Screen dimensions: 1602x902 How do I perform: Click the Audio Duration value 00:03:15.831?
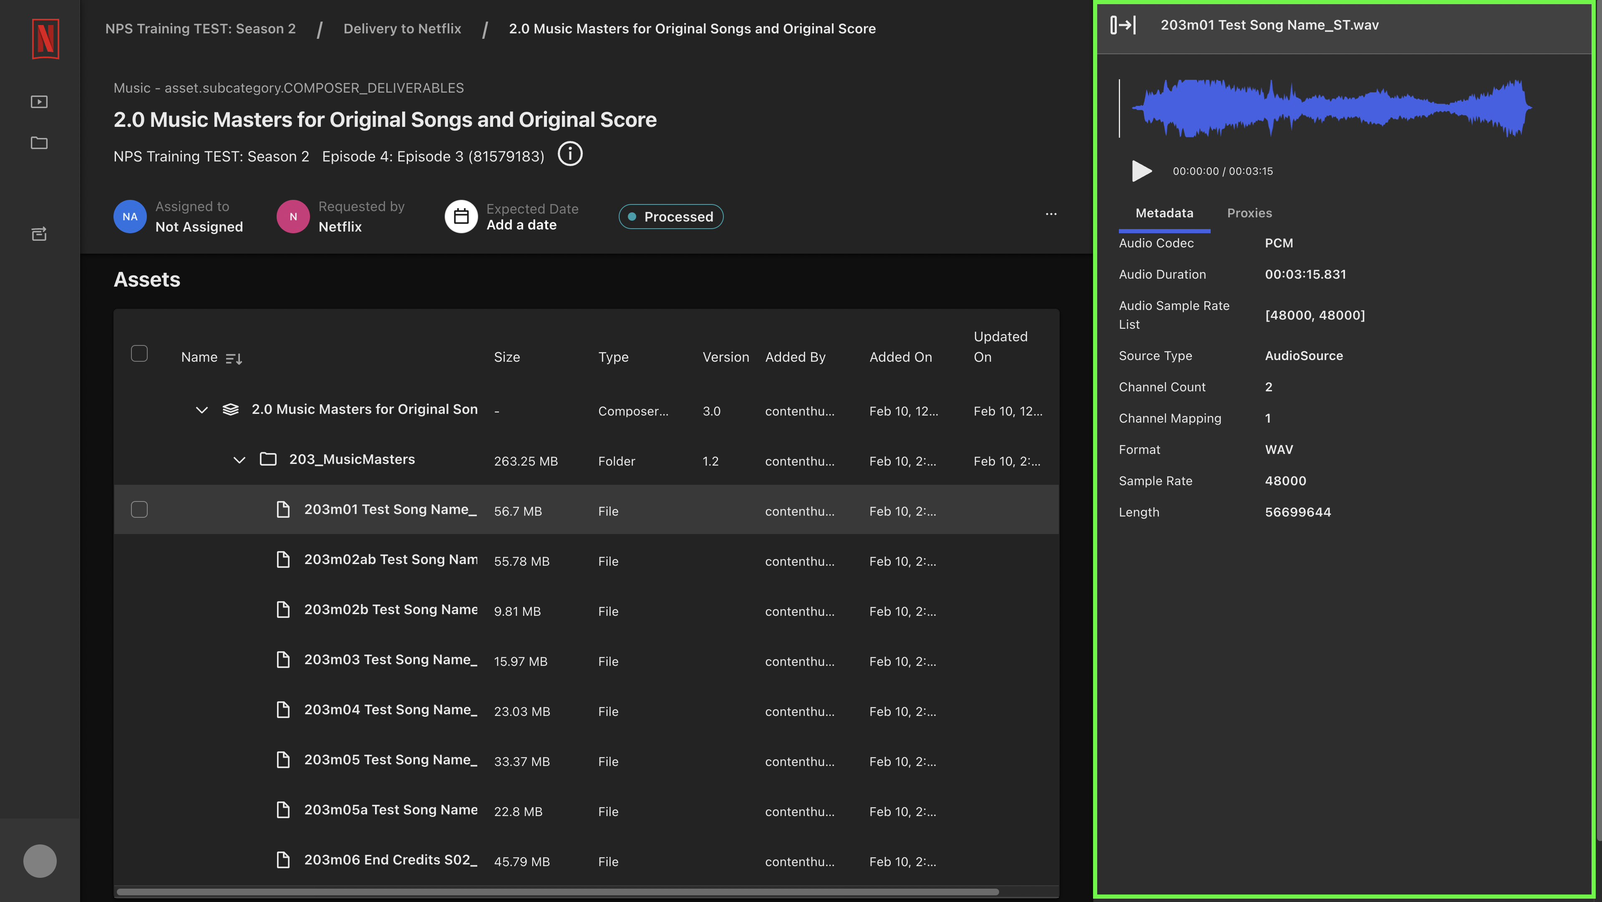pos(1305,275)
